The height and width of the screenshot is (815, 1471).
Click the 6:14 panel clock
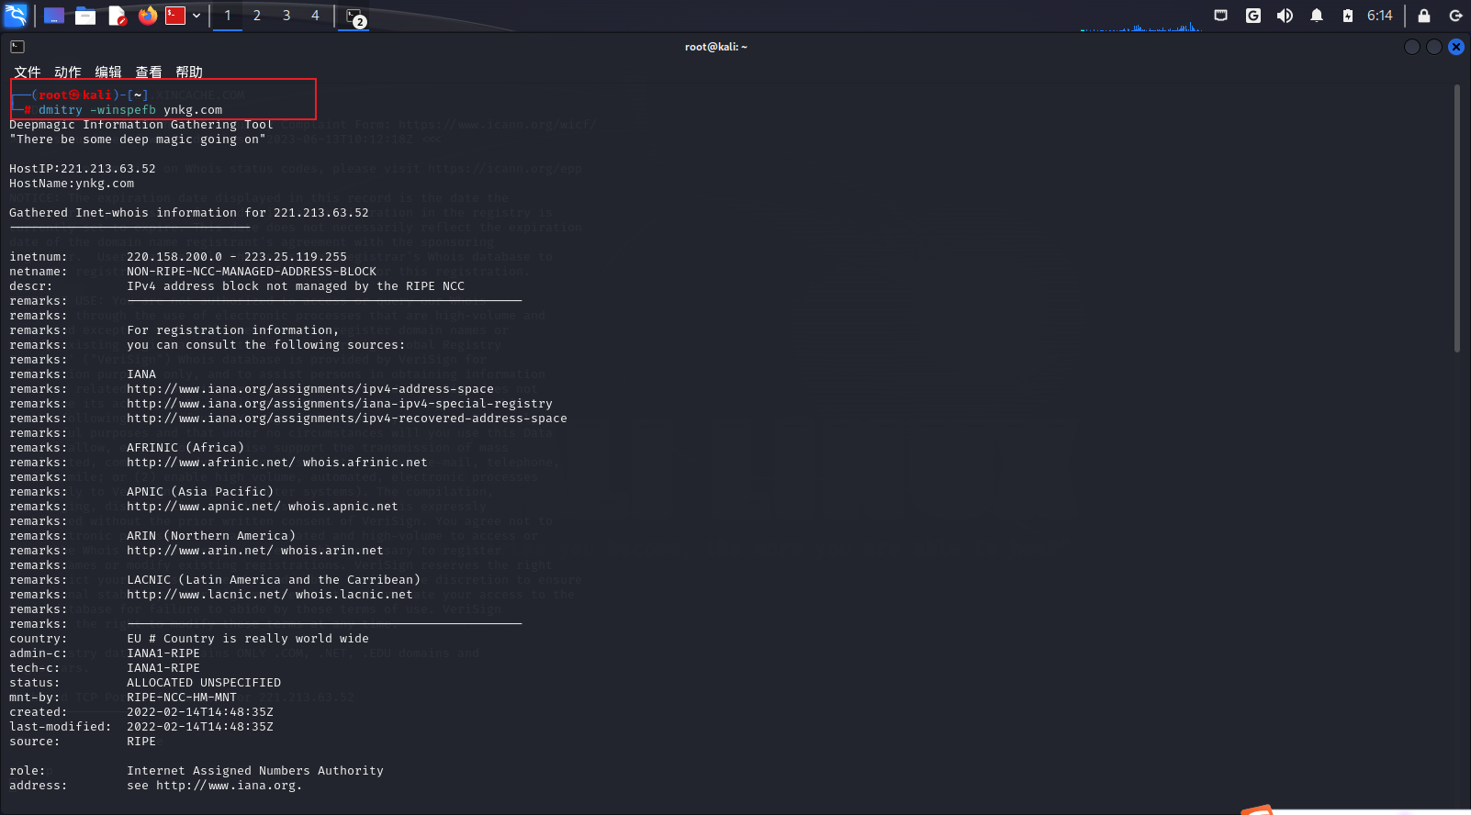click(1379, 16)
